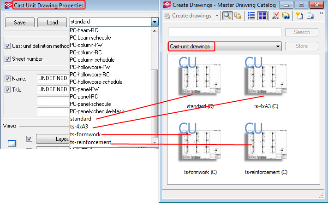328x203 pixels.
Task: Click the Layout button under Views
Action: click(53, 139)
